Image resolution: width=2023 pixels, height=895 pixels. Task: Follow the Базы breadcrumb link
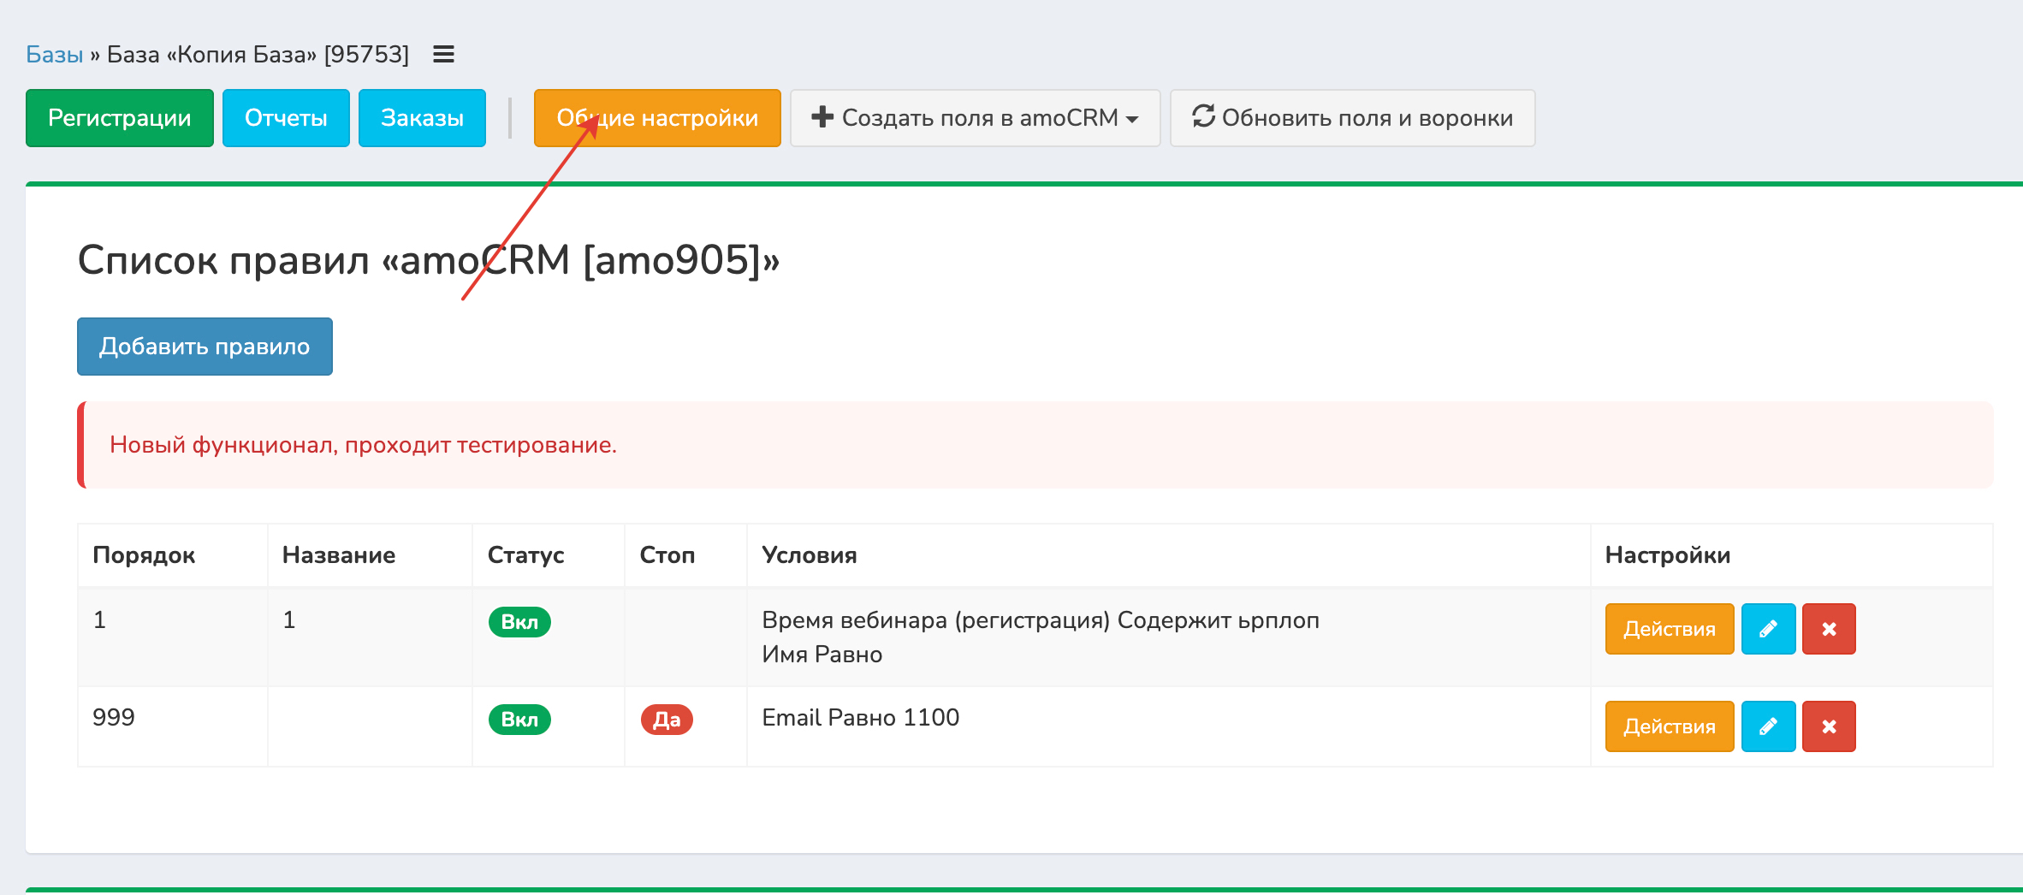(54, 55)
